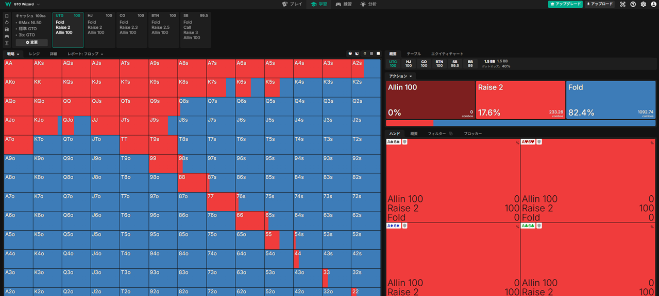The height and width of the screenshot is (296, 659).
Task: Click the reset arrow icon in sidebar
Action: coord(7,23)
